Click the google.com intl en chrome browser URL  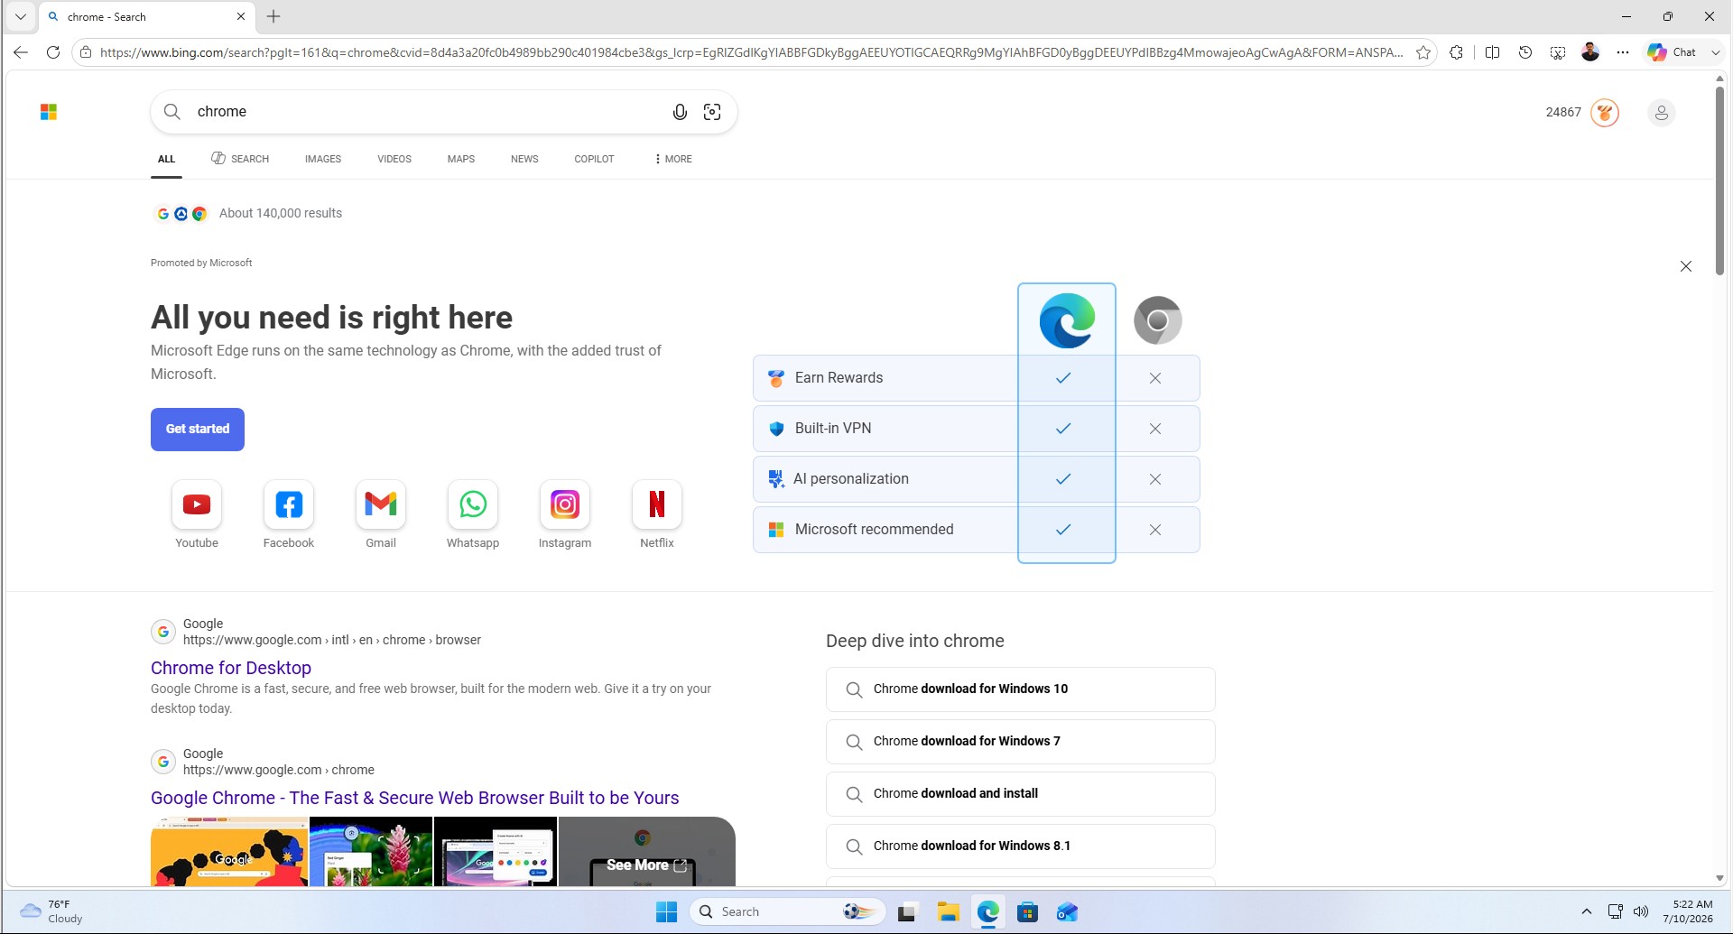332,640
